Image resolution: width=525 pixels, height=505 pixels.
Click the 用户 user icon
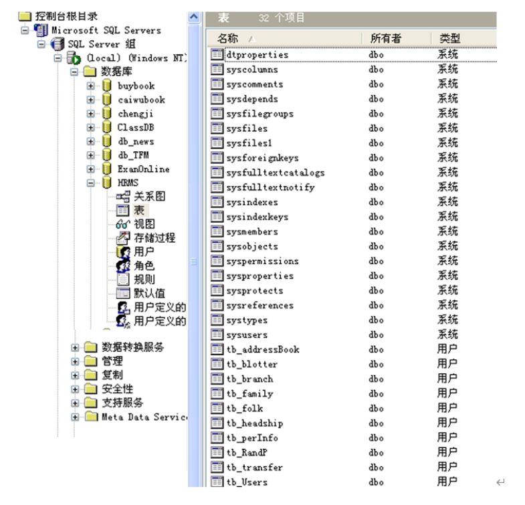tap(123, 251)
